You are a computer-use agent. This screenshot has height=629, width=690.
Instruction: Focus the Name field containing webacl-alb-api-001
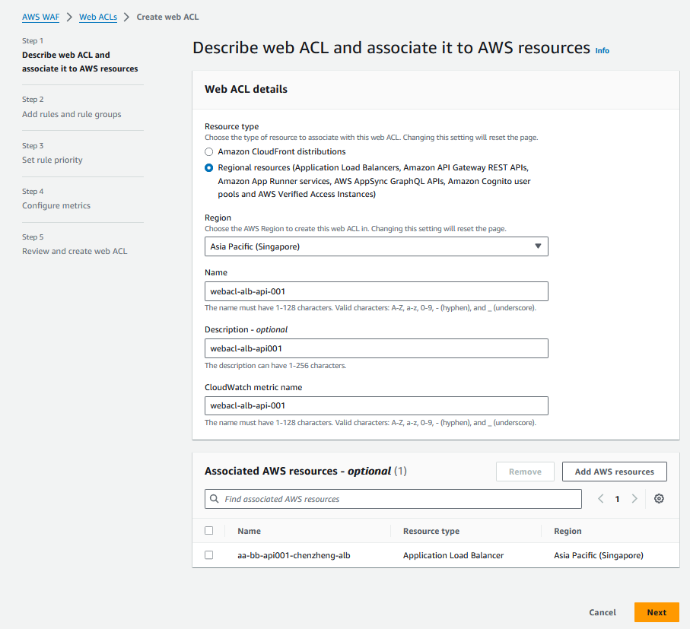(377, 291)
